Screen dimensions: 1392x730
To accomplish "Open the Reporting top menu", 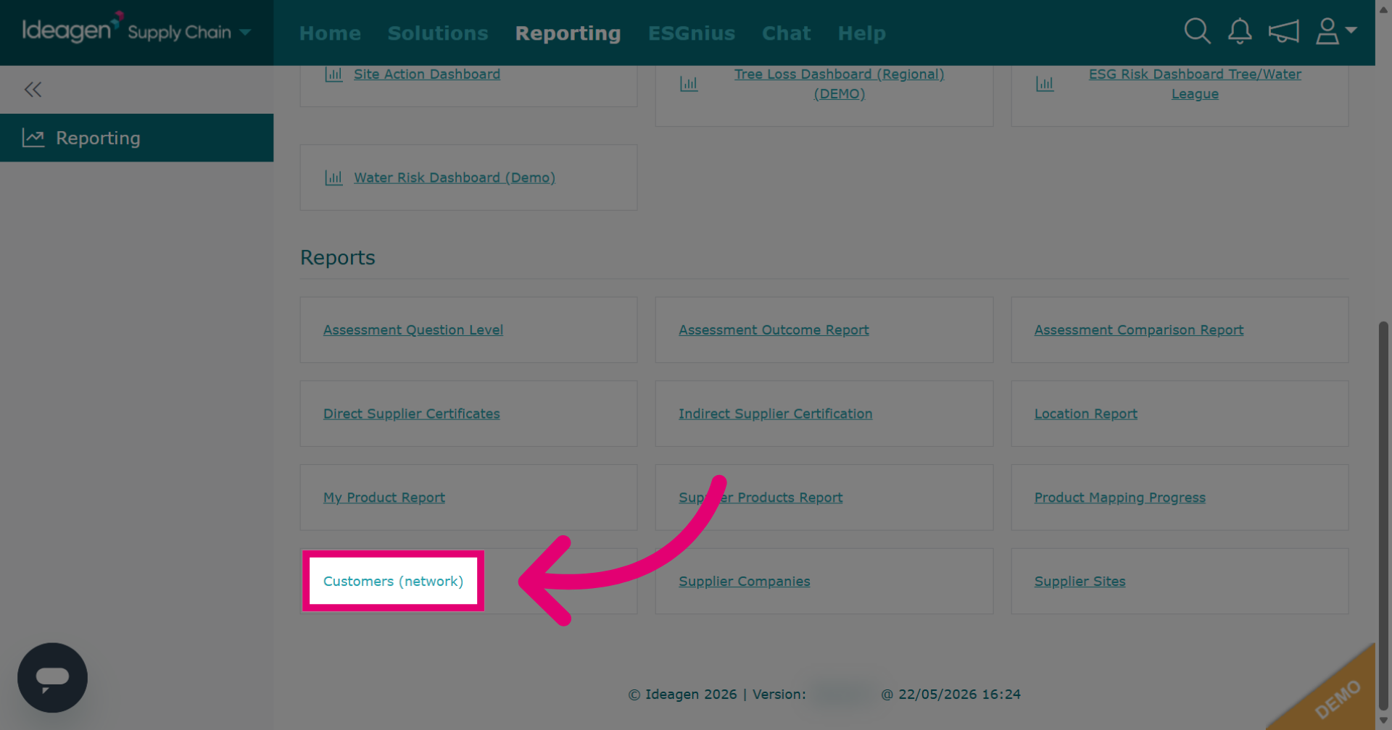I will pos(568,33).
